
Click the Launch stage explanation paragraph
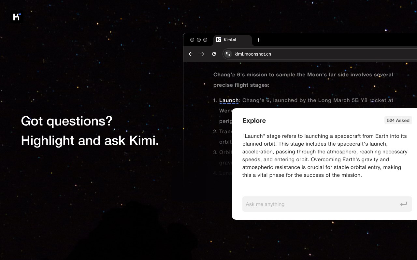(325, 155)
